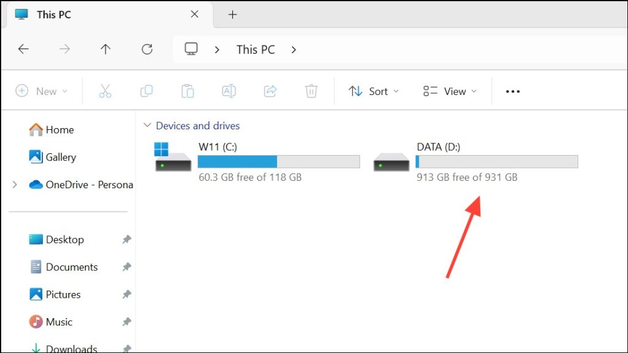Click the W11 (C:) storage usage bar
Viewport: 628px width, 353px height.
coord(278,162)
